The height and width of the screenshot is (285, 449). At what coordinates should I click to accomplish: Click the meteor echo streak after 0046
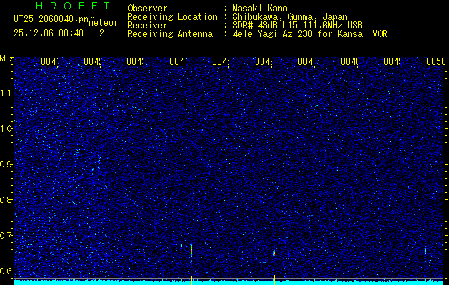point(274,253)
